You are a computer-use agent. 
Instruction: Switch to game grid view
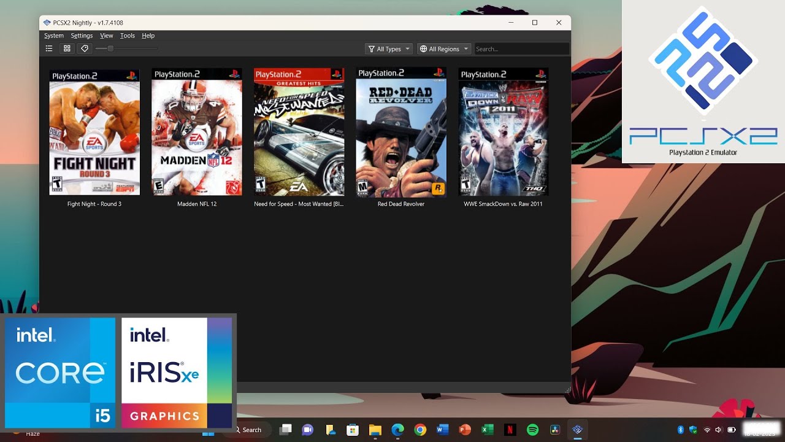point(67,48)
